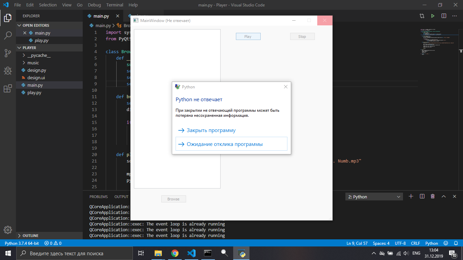Open the Selection menu
The height and width of the screenshot is (260, 463).
48,5
